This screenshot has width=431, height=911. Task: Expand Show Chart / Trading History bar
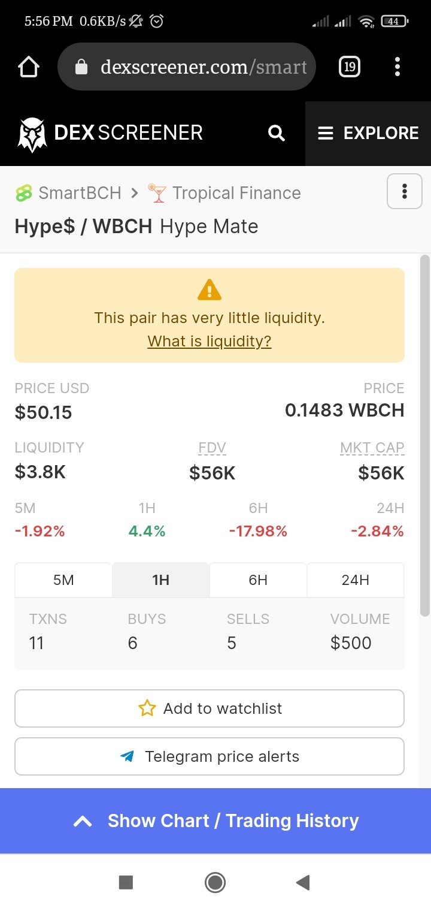point(215,821)
